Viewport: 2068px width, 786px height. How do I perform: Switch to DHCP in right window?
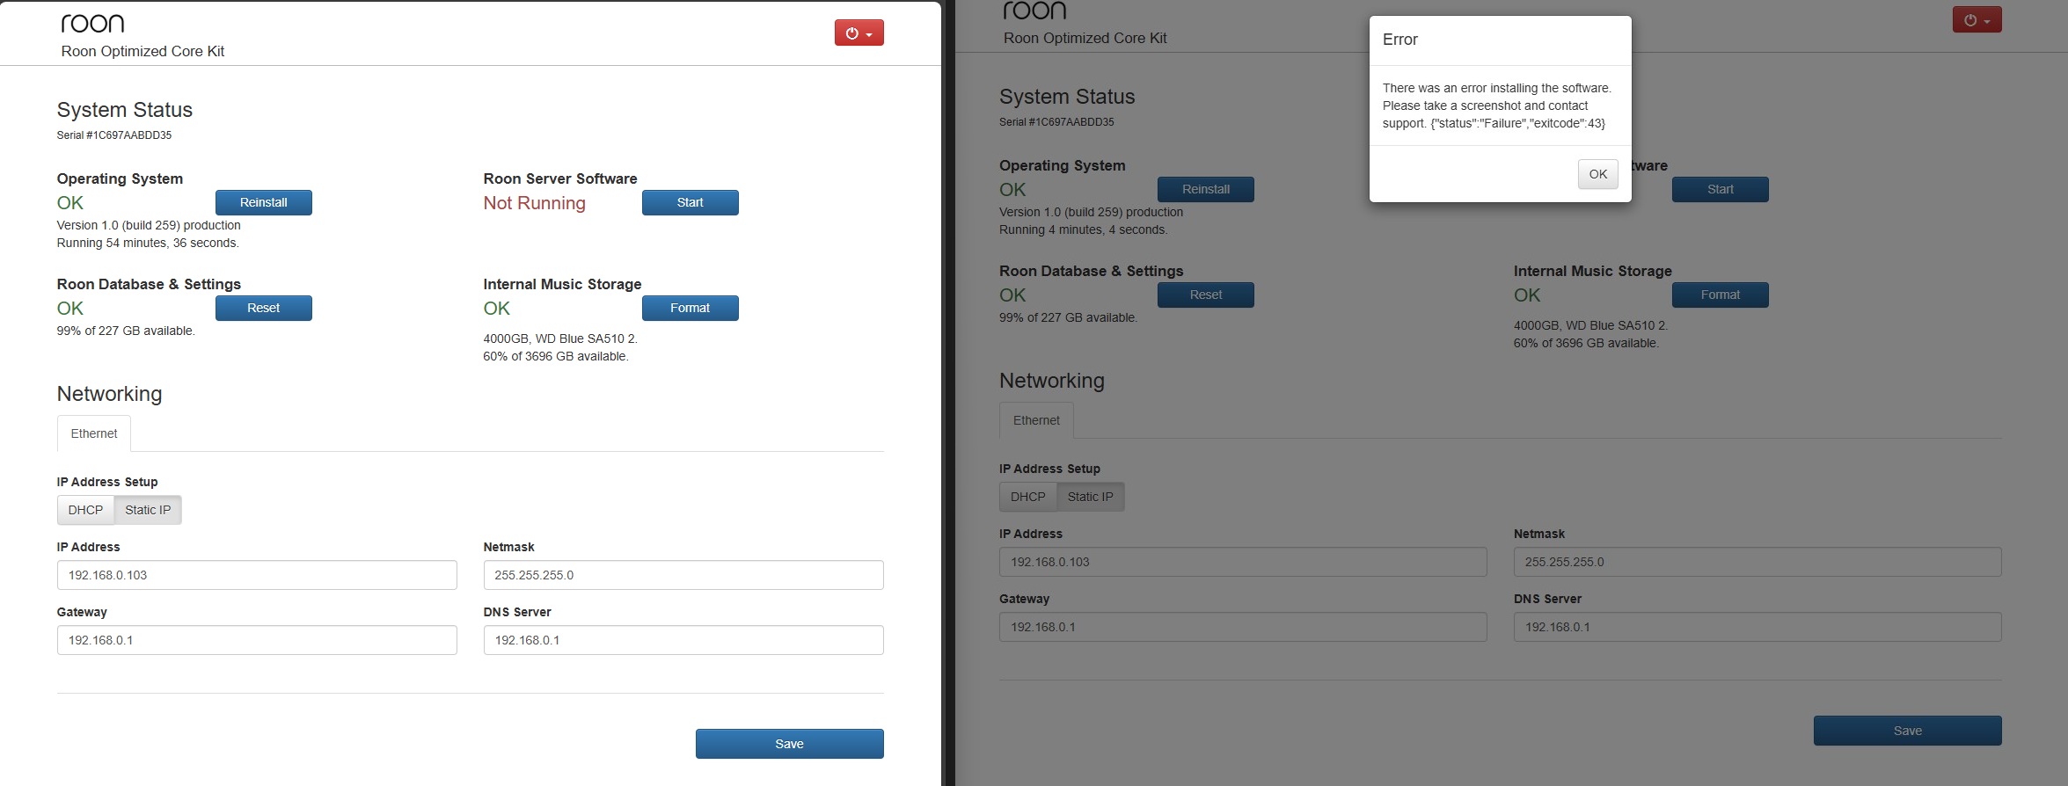point(1027,497)
